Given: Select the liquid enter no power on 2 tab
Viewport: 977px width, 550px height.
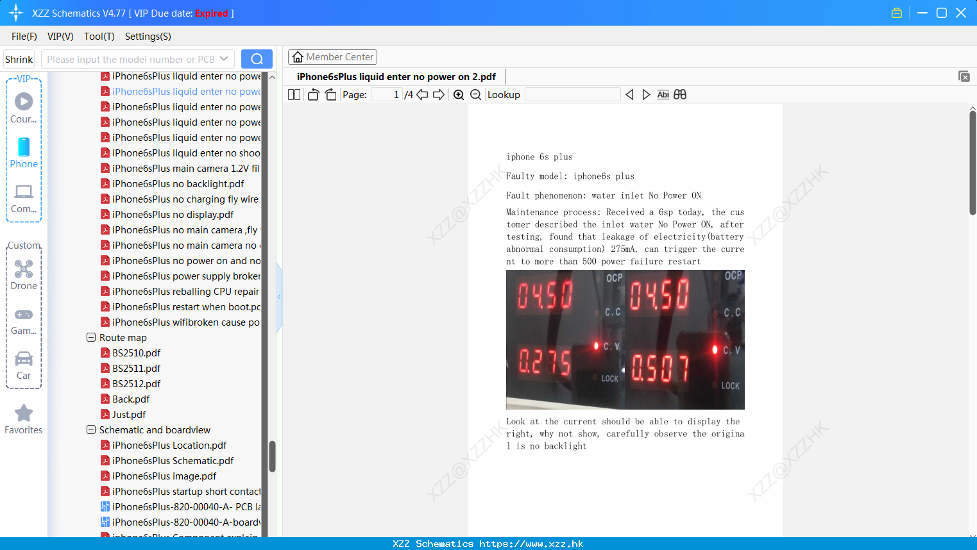Looking at the screenshot, I should point(396,77).
